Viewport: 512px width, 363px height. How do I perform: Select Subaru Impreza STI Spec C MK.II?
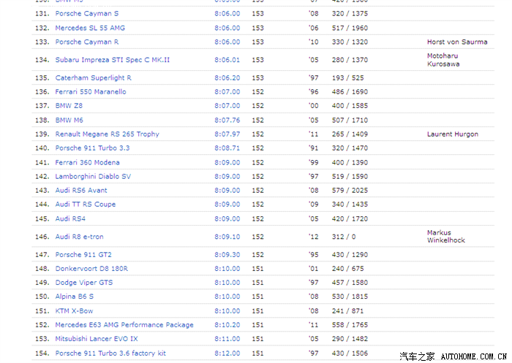(x=112, y=60)
